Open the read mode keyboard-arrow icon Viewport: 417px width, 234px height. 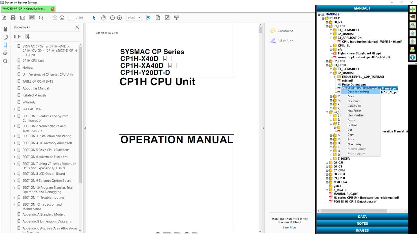176,18
